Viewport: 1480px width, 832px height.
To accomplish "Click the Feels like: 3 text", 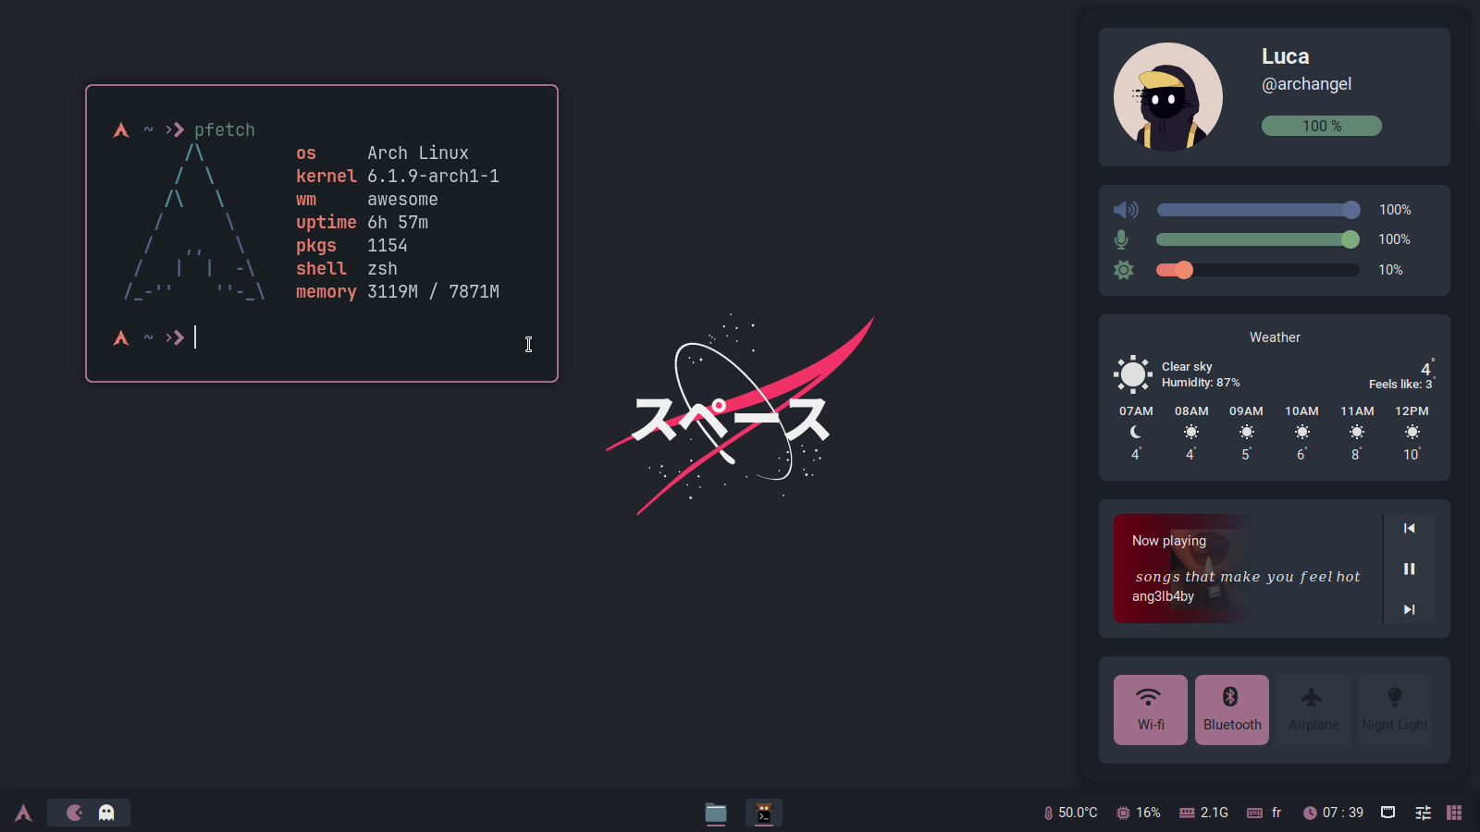I will point(1401,384).
